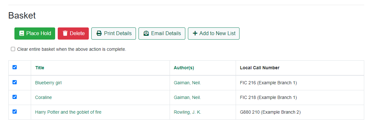
Task: Sort by the Author(s) column header
Action: [x=184, y=68]
